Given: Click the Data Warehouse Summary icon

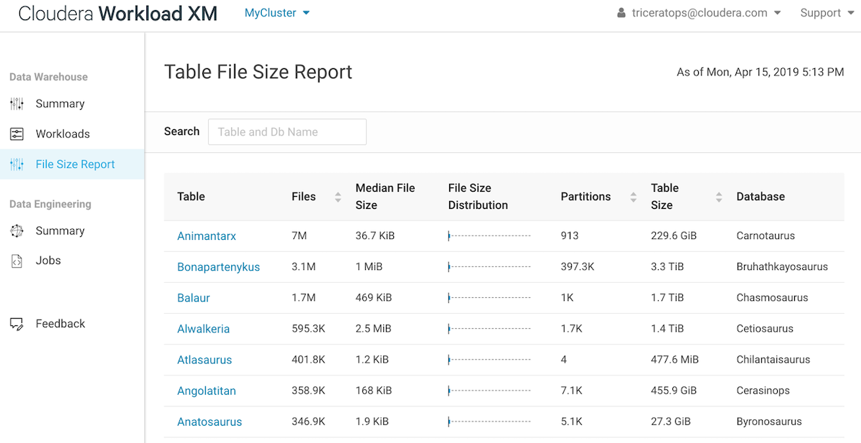Looking at the screenshot, I should coord(17,104).
